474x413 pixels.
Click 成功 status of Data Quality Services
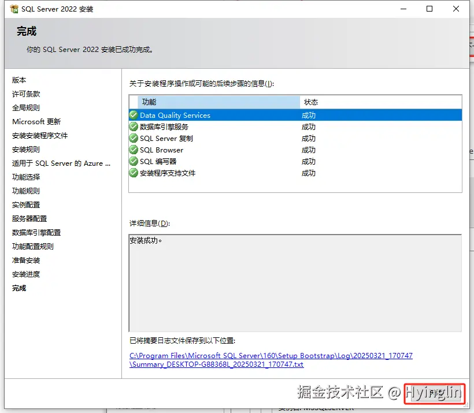tap(309, 115)
